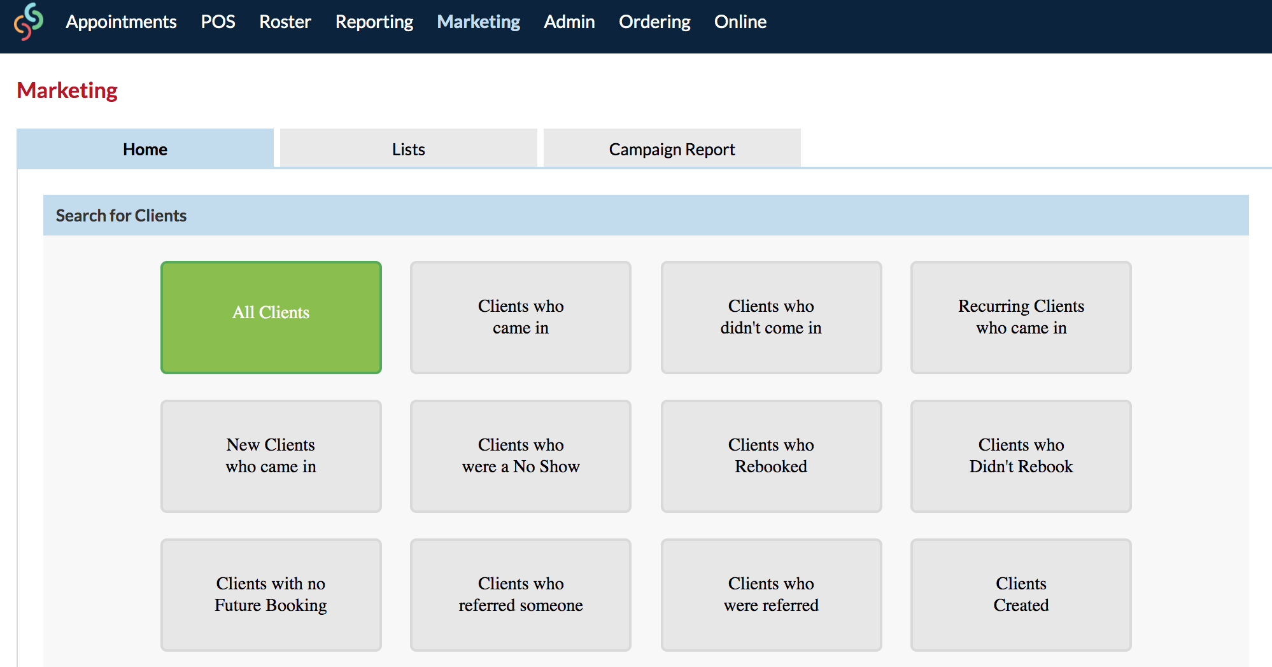Switch to the Lists tab

click(x=409, y=149)
